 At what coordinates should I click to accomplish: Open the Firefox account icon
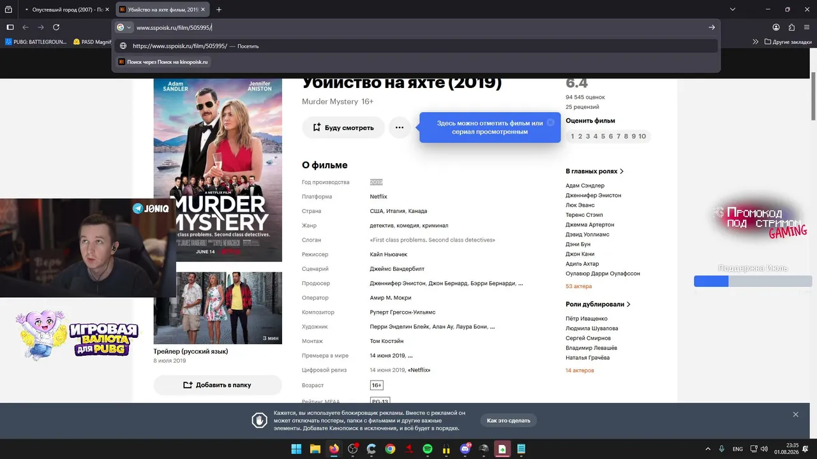coord(776,27)
